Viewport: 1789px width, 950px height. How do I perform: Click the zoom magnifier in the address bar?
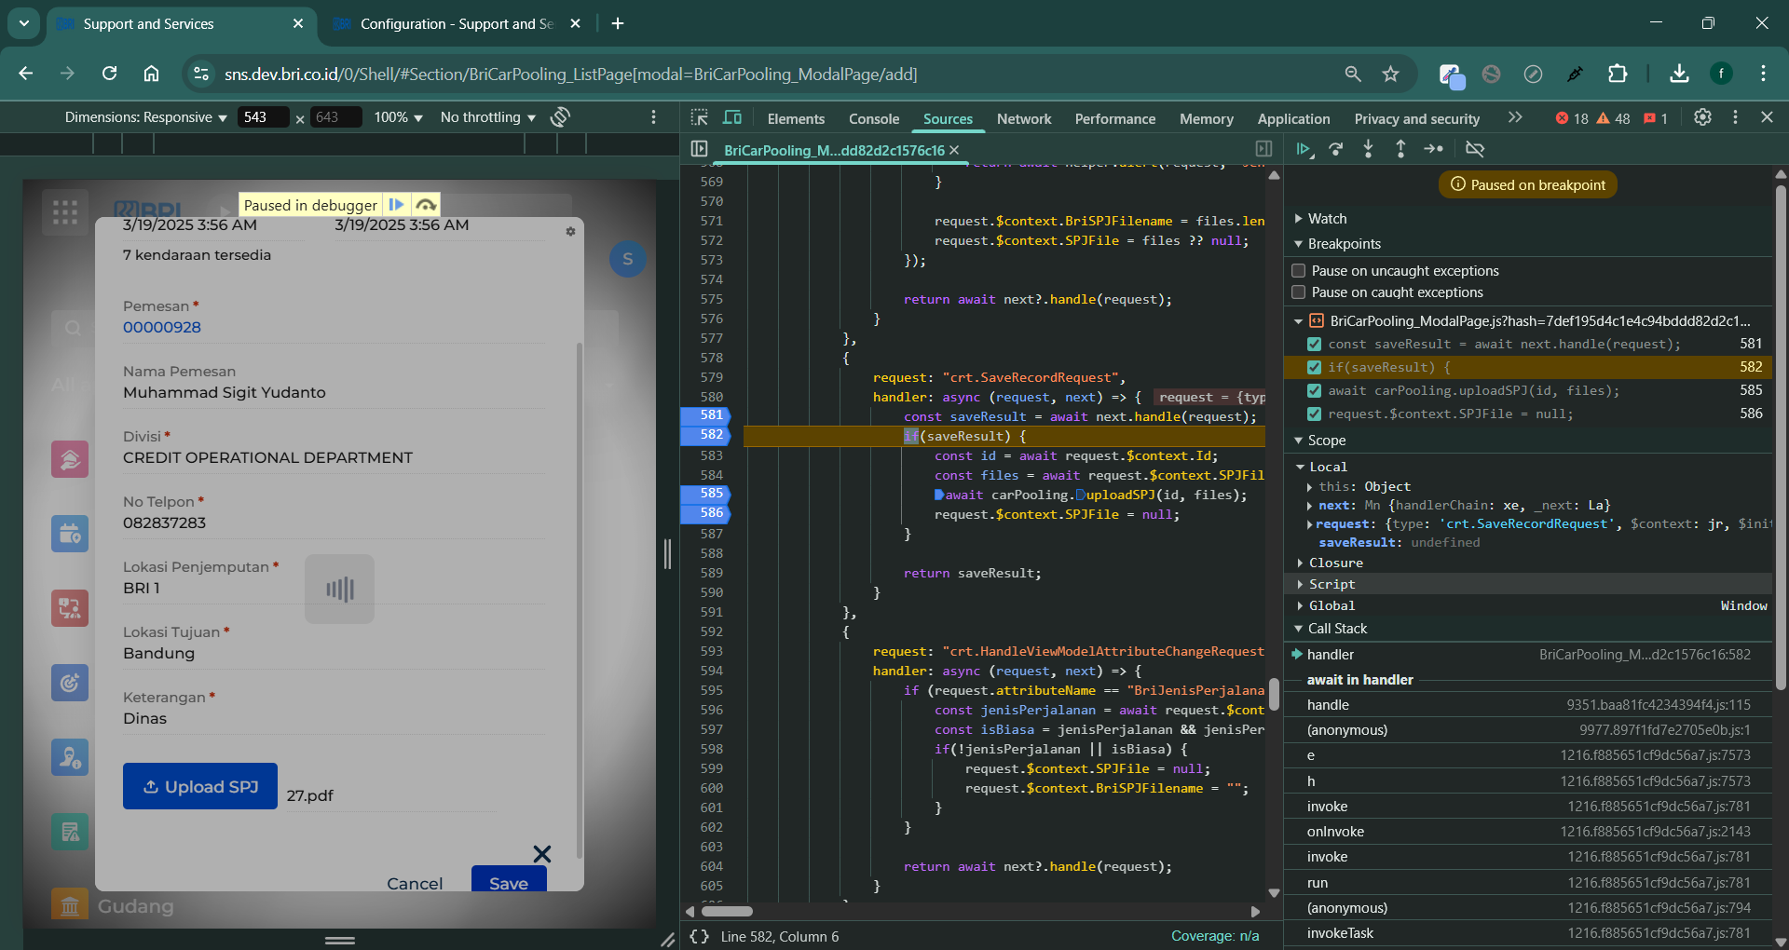pos(1353,74)
